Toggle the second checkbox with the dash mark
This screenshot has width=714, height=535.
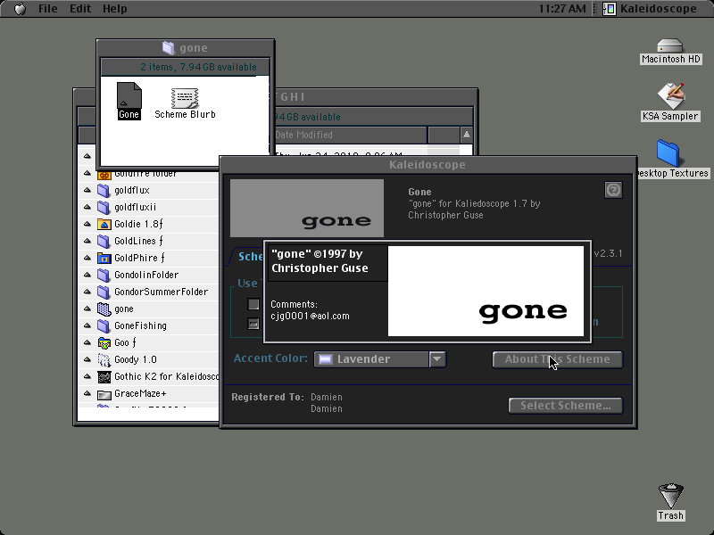253,324
